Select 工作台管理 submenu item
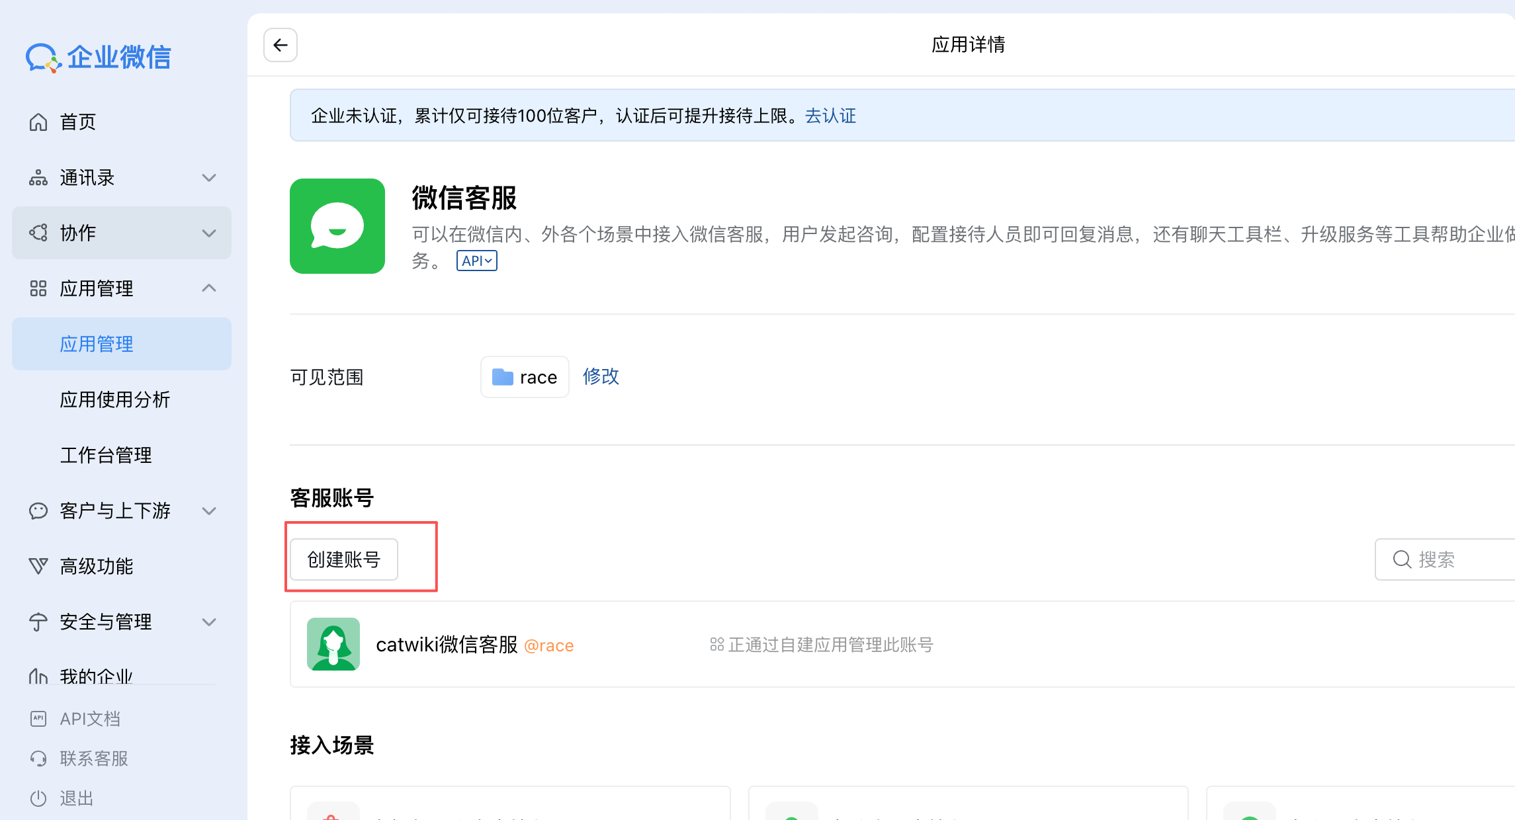Viewport: 1515px width, 820px height. pyautogui.click(x=105, y=455)
